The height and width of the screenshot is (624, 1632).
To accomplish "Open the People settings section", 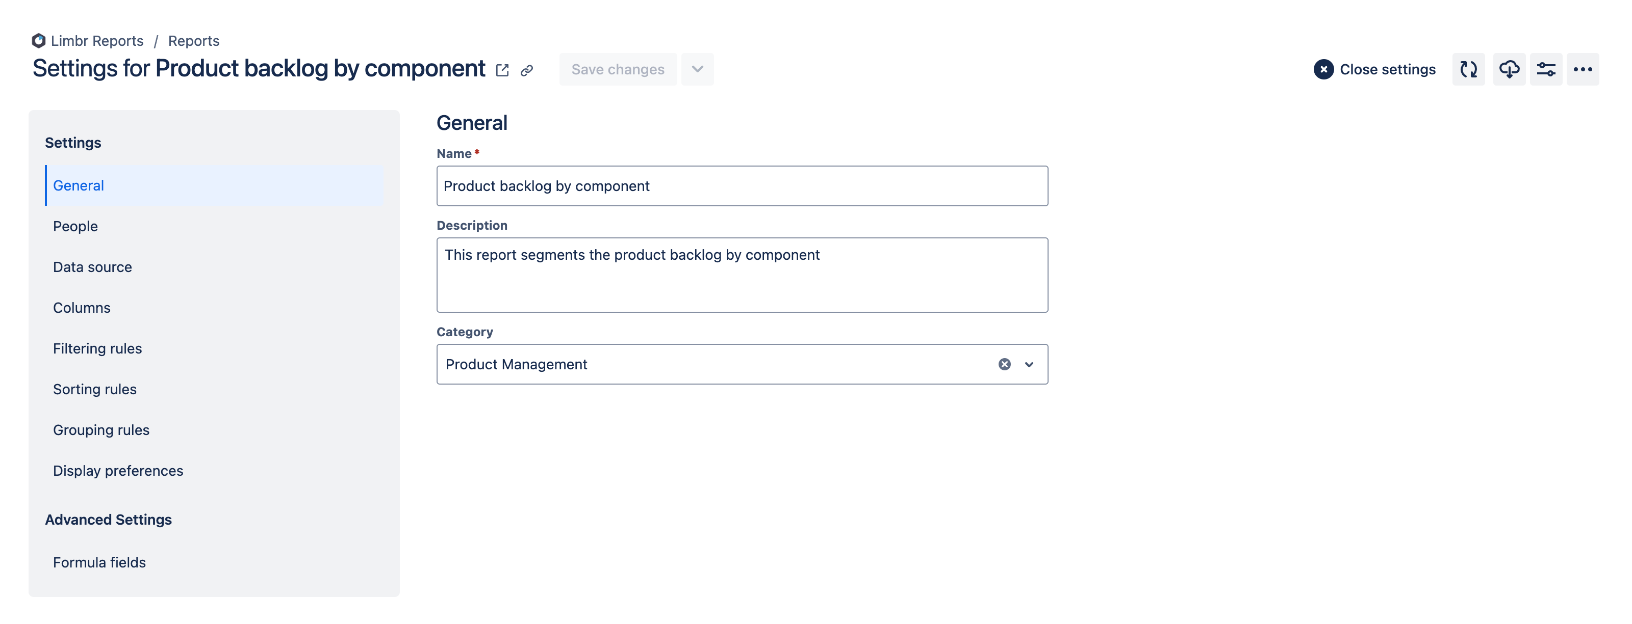I will click(214, 226).
